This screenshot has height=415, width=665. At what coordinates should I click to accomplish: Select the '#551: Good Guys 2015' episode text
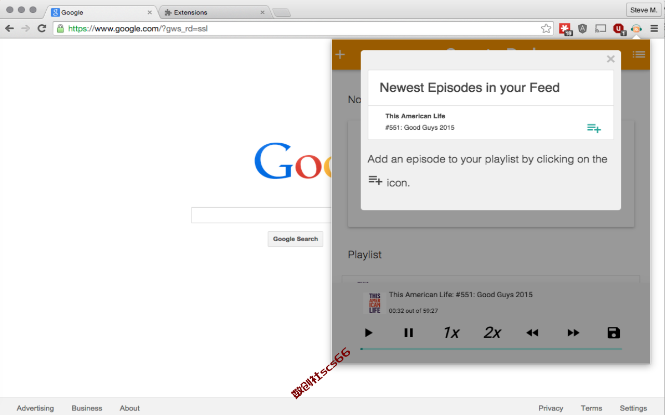420,128
